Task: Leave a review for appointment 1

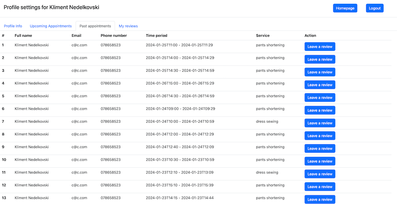Action: click(320, 47)
